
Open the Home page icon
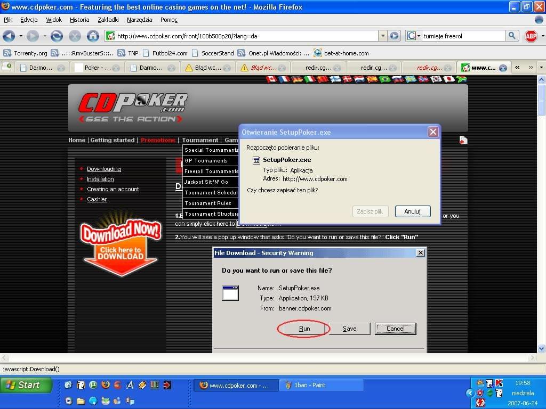pyautogui.click(x=93, y=36)
